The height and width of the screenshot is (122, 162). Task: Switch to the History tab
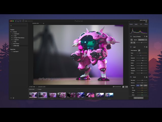coord(146,24)
